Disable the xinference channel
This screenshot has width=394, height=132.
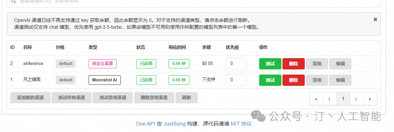coord(317,64)
